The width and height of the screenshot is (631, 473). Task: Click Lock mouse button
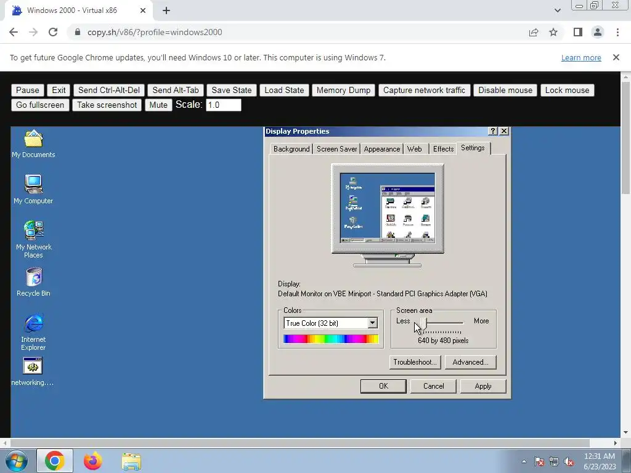pos(567,90)
